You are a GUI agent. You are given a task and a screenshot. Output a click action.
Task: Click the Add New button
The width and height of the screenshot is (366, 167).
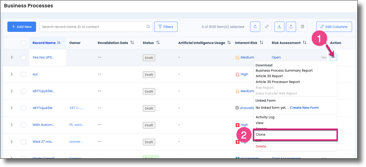click(22, 27)
